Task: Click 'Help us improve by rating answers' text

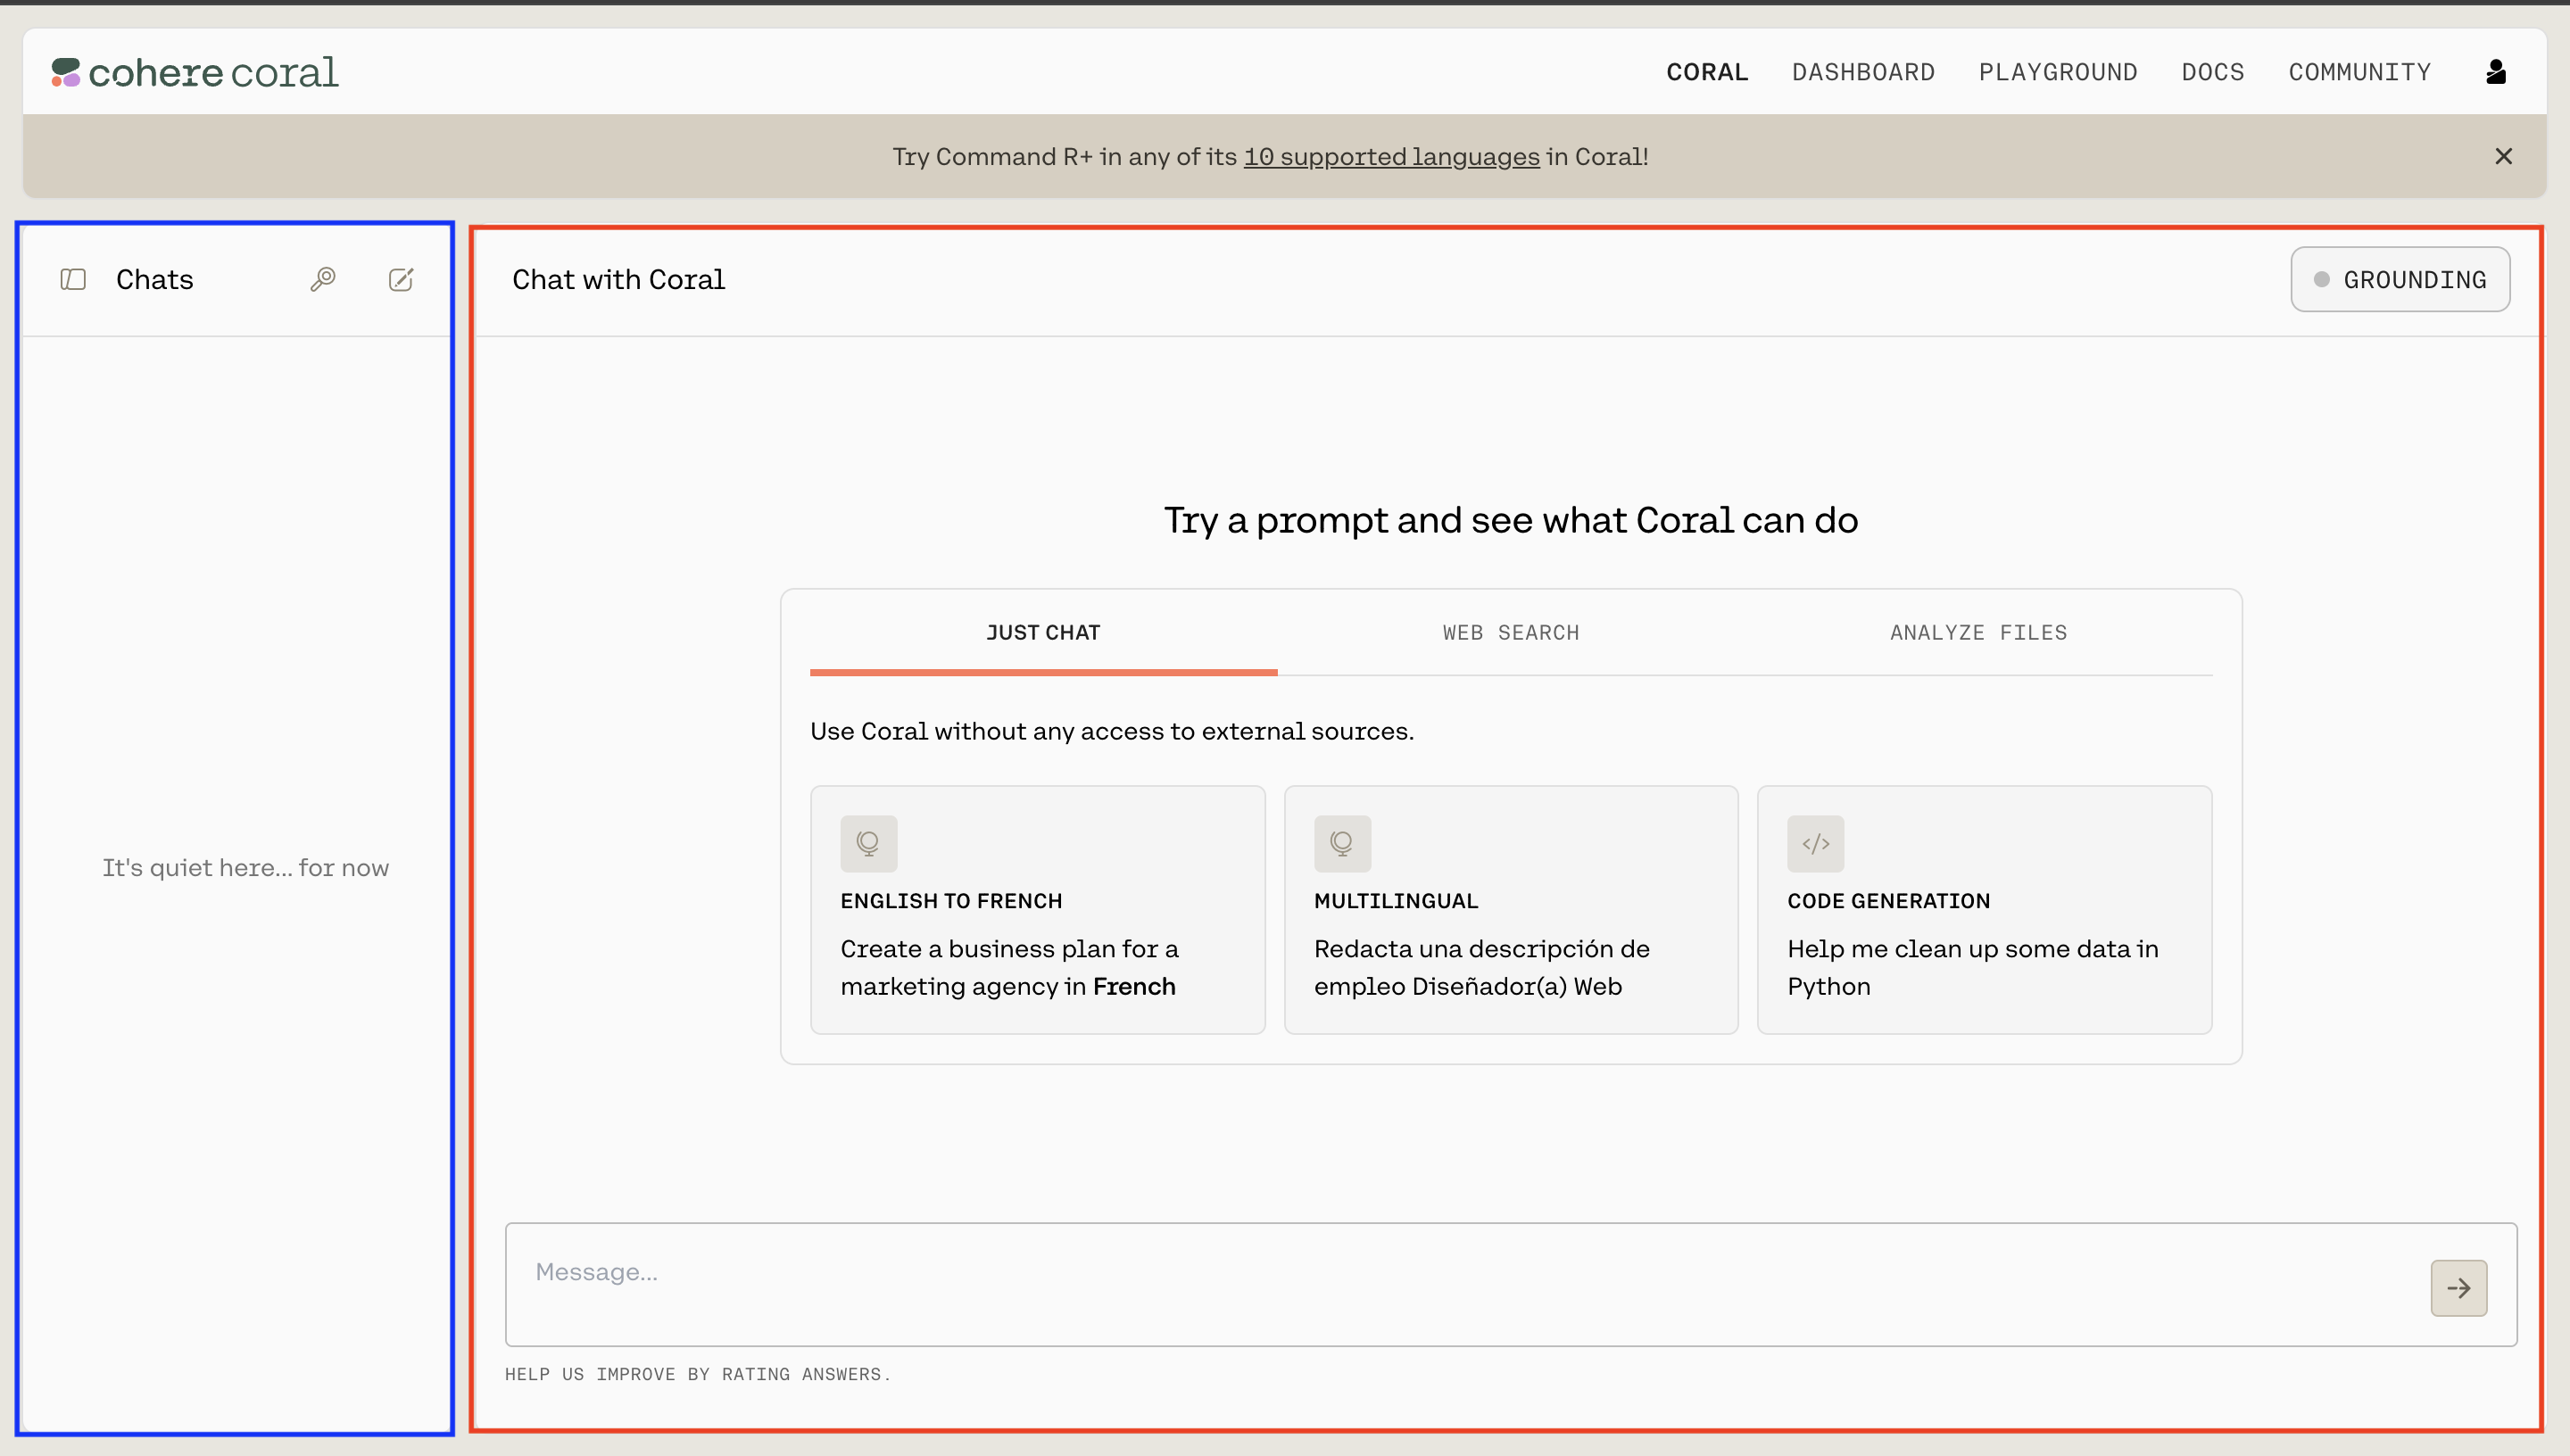Action: 697,1374
